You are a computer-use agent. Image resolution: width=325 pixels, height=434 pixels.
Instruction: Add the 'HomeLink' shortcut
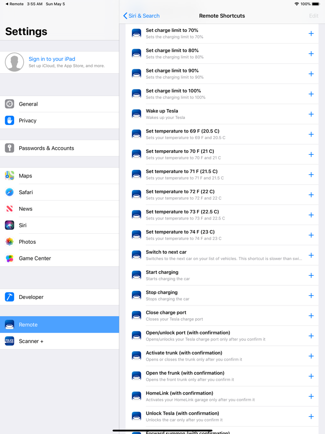tap(311, 397)
